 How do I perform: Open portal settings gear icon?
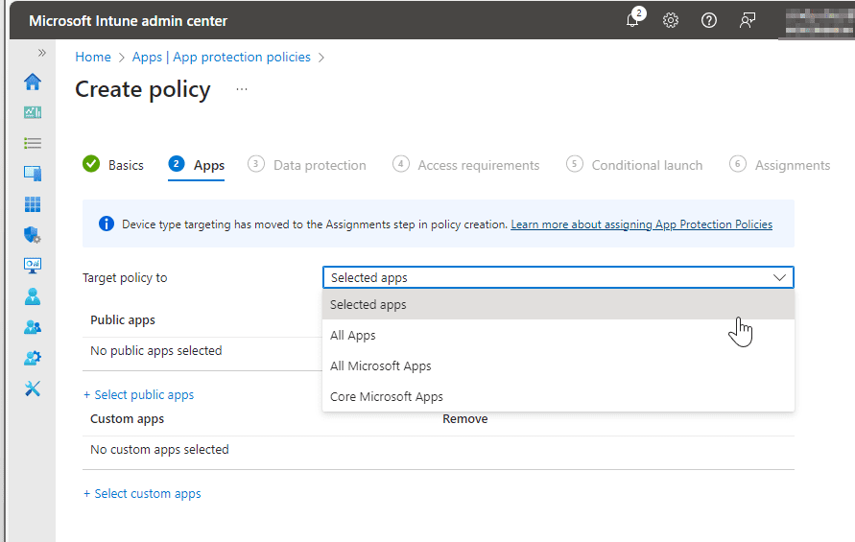point(671,20)
